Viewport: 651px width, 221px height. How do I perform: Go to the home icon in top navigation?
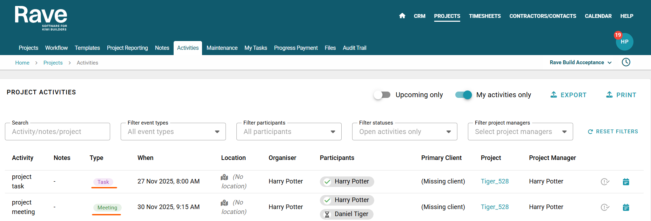[402, 16]
